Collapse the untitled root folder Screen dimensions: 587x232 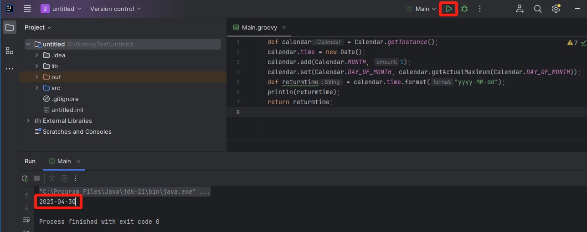pyautogui.click(x=28, y=44)
